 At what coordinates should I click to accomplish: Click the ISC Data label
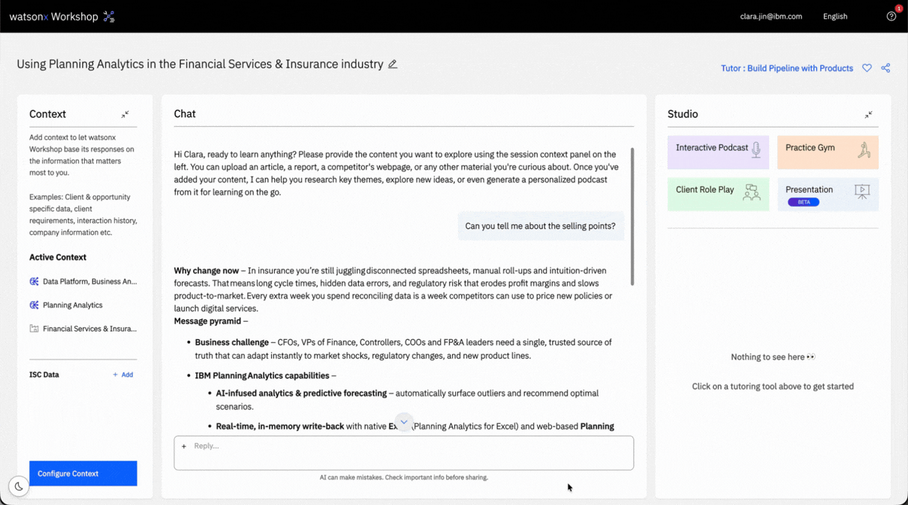tap(44, 375)
